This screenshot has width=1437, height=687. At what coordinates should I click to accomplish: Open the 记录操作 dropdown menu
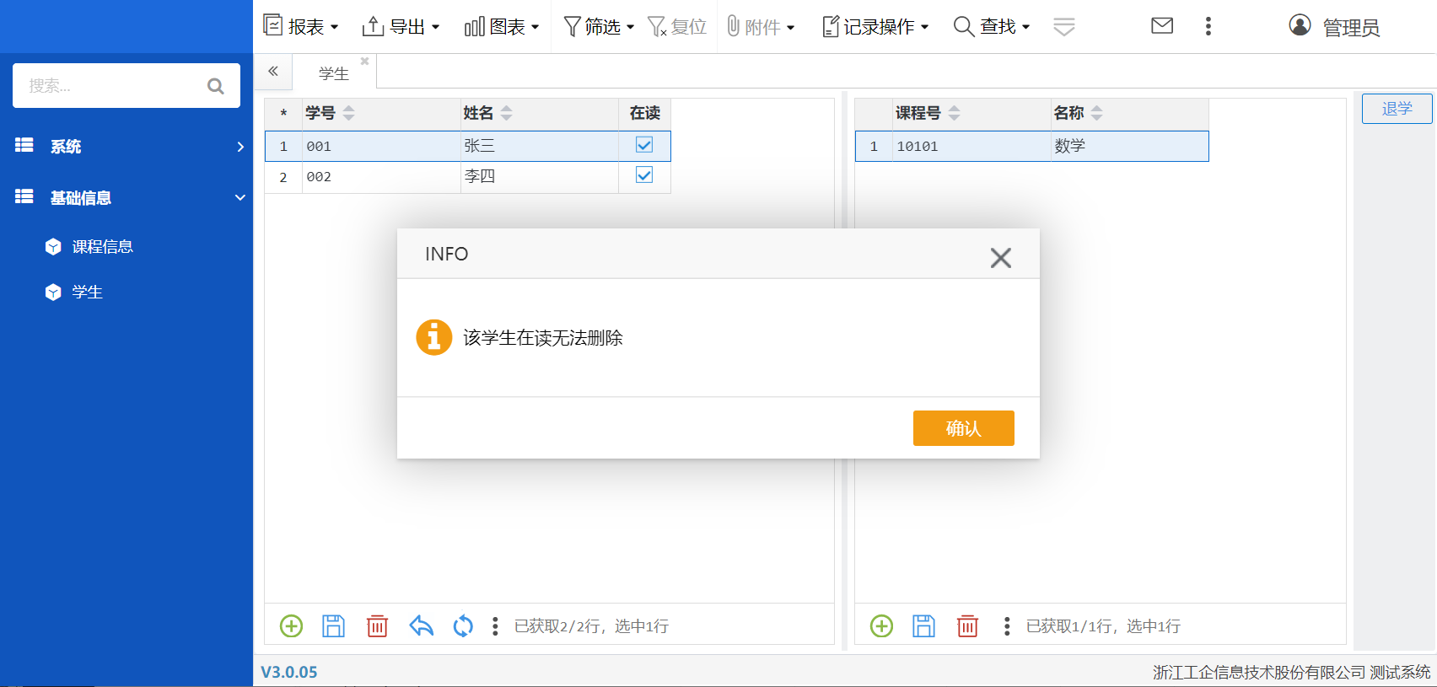875,27
